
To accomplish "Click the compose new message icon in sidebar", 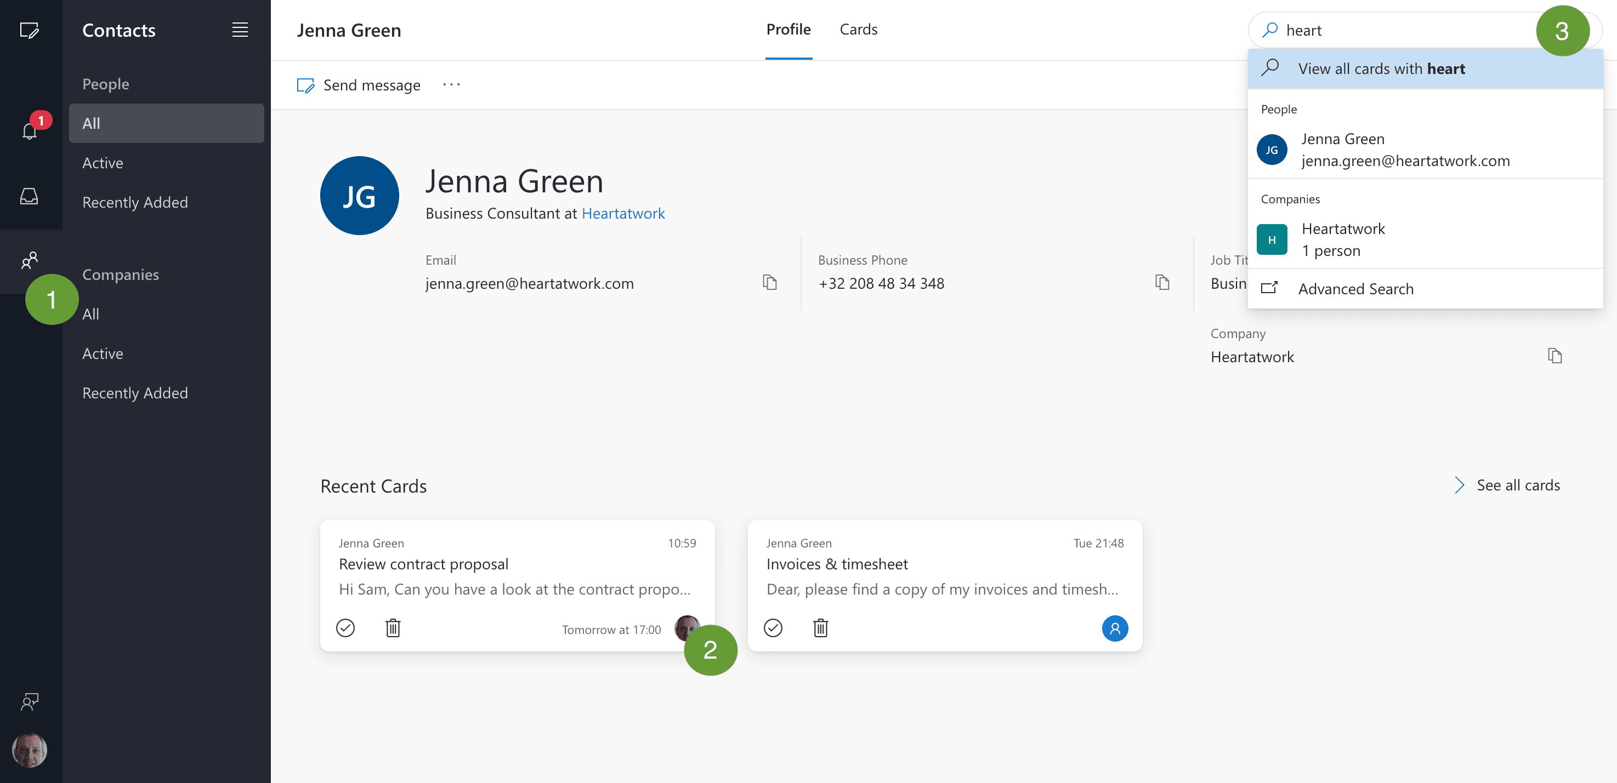I will coord(29,30).
